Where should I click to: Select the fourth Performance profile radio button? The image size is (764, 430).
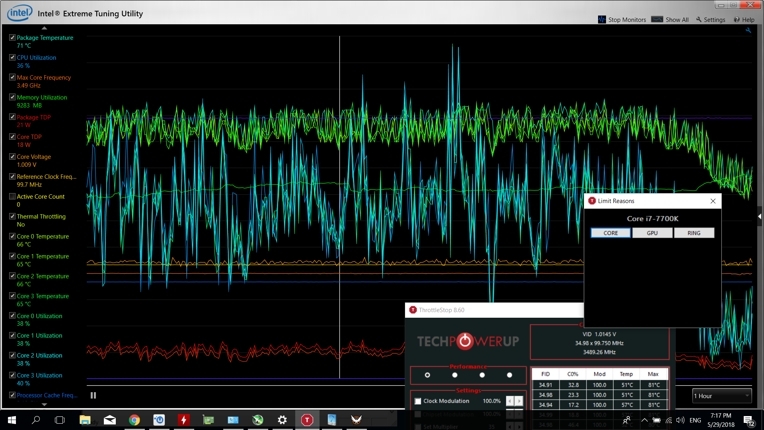coord(509,375)
